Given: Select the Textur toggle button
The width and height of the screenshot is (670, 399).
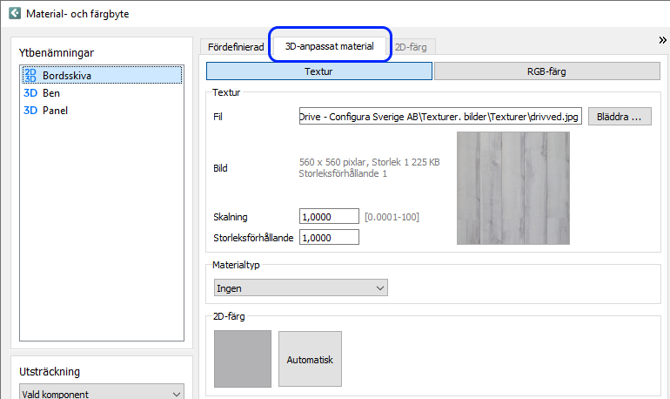Looking at the screenshot, I should pyautogui.click(x=319, y=71).
